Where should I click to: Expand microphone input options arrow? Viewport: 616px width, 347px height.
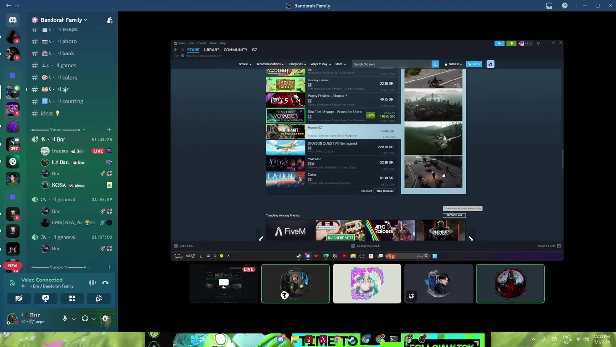coord(73,319)
